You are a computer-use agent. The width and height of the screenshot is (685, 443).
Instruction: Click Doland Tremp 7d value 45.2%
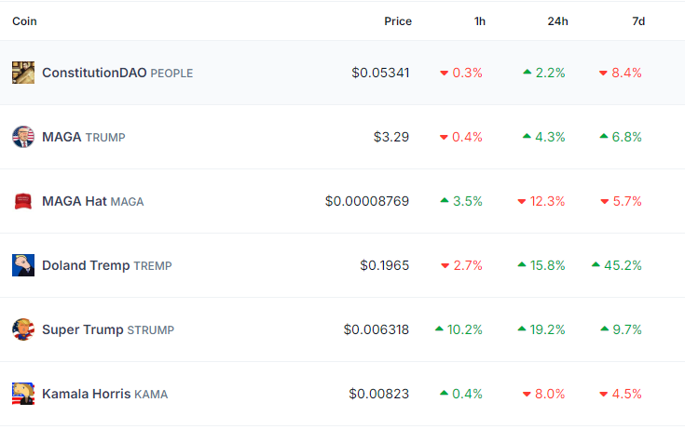point(623,265)
